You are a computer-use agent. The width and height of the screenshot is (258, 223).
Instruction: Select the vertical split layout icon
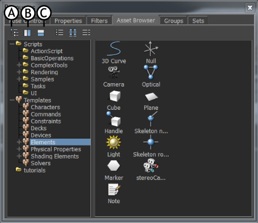(x=27, y=33)
